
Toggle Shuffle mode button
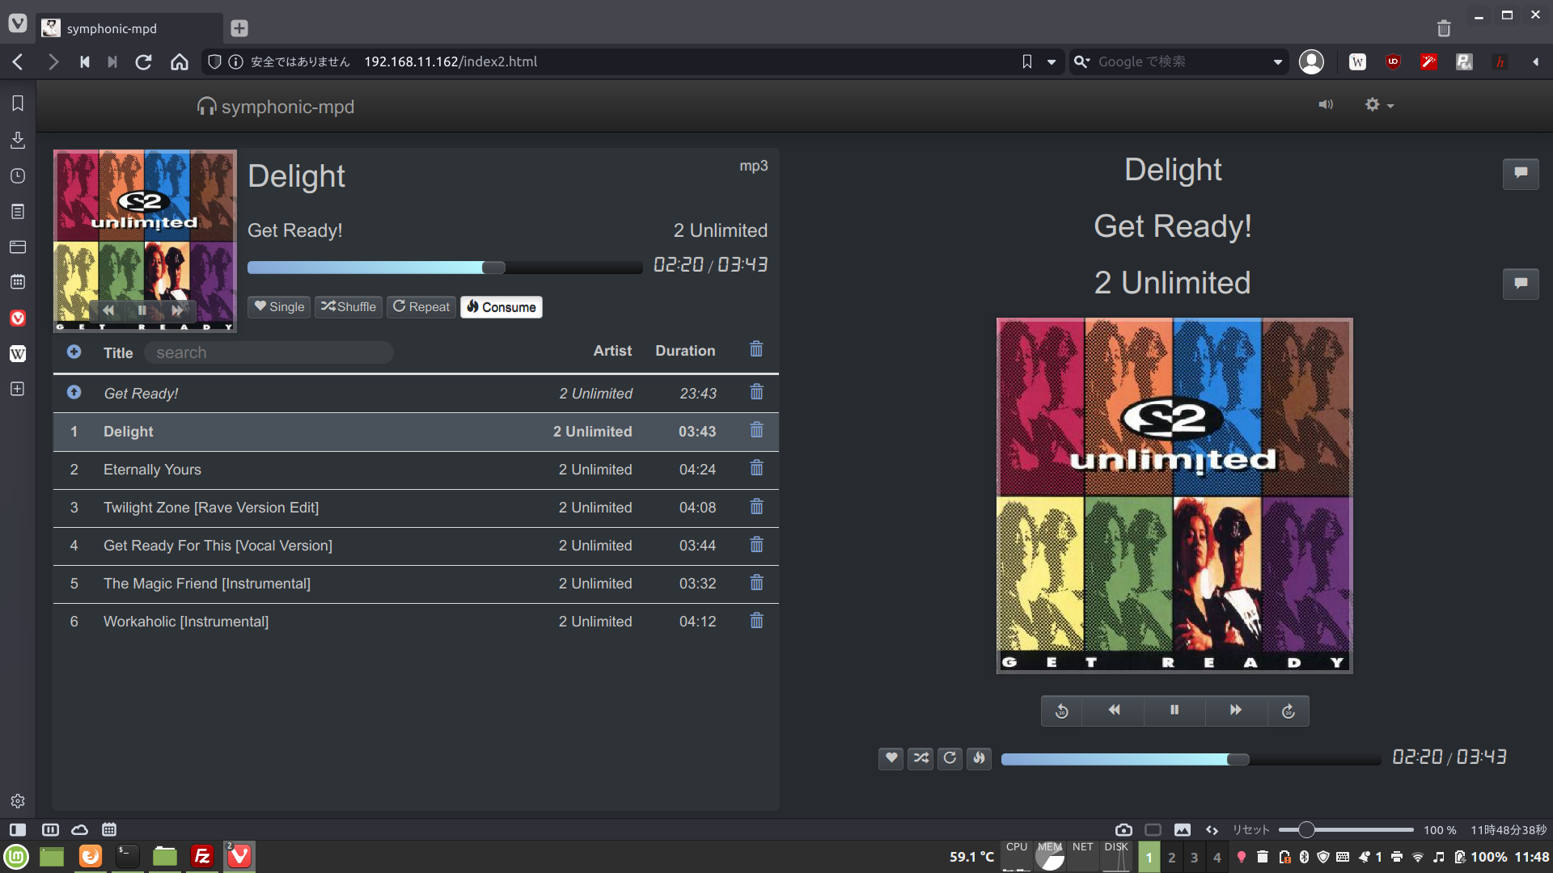coord(348,307)
